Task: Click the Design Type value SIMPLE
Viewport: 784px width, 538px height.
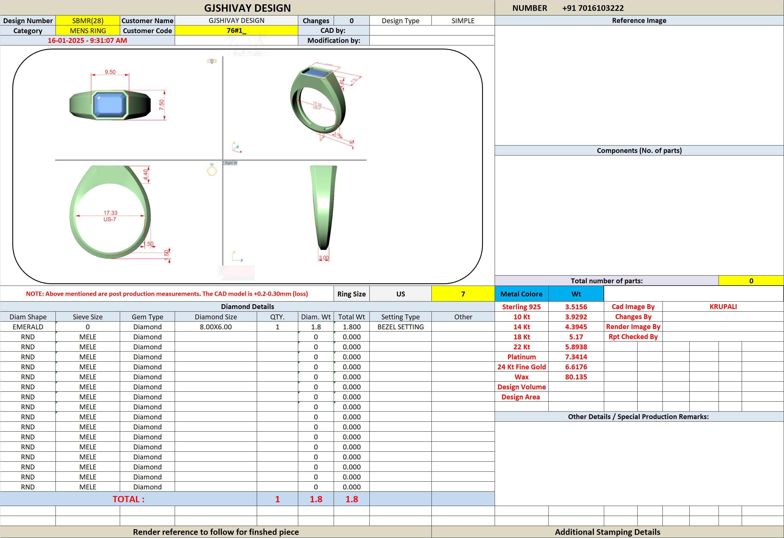Action: 463,21
